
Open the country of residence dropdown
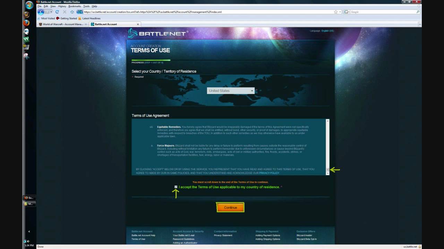231,91
